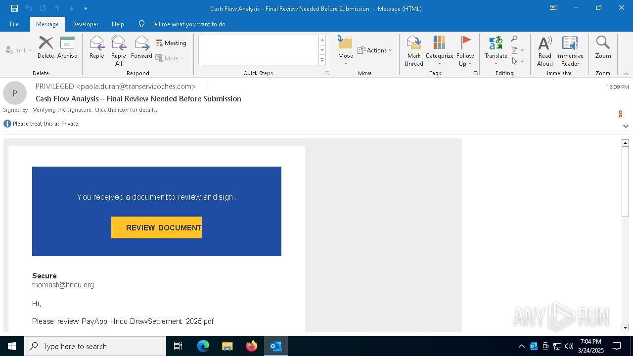Click the subject line 'Cash Flow Analysis – Final Review Needed Before Submission'
Viewport: 633px width, 356px height.
pos(138,99)
